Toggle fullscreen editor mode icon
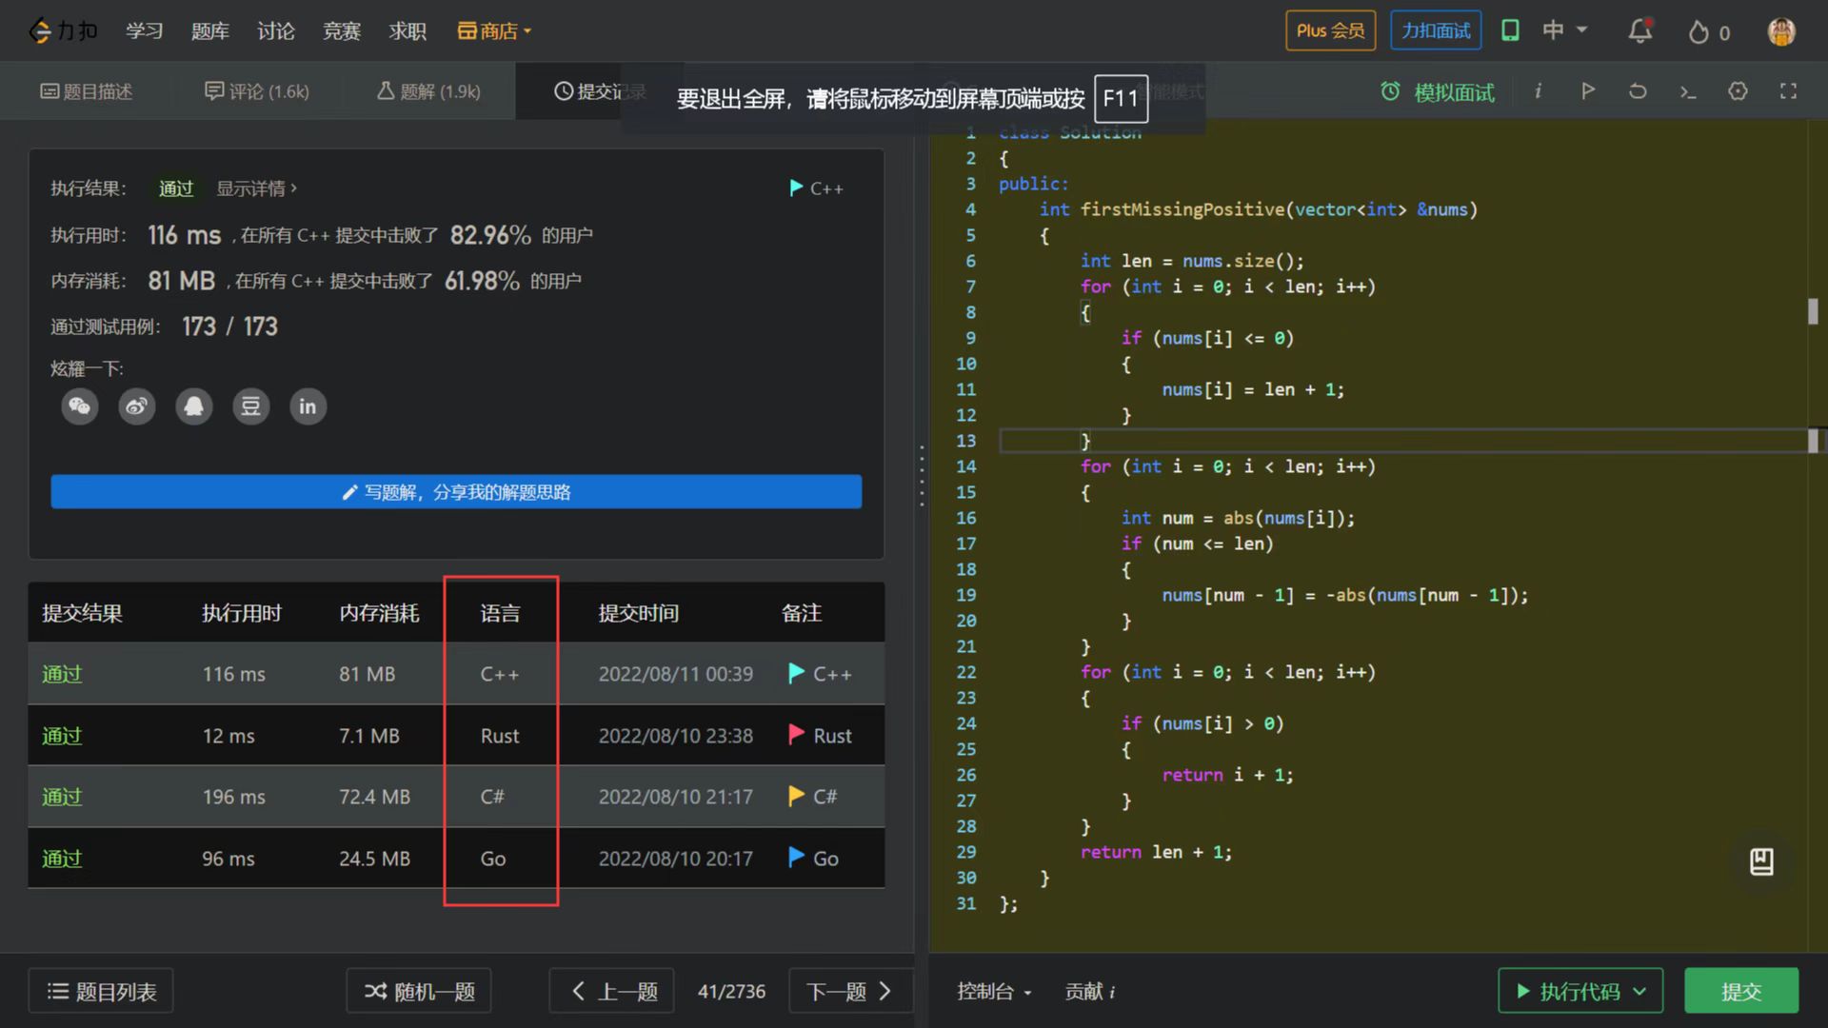 [1788, 91]
